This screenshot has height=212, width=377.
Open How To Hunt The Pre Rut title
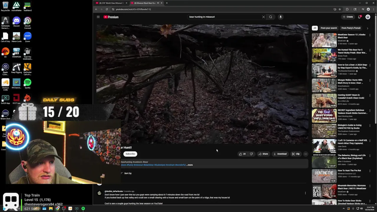tap(349, 170)
